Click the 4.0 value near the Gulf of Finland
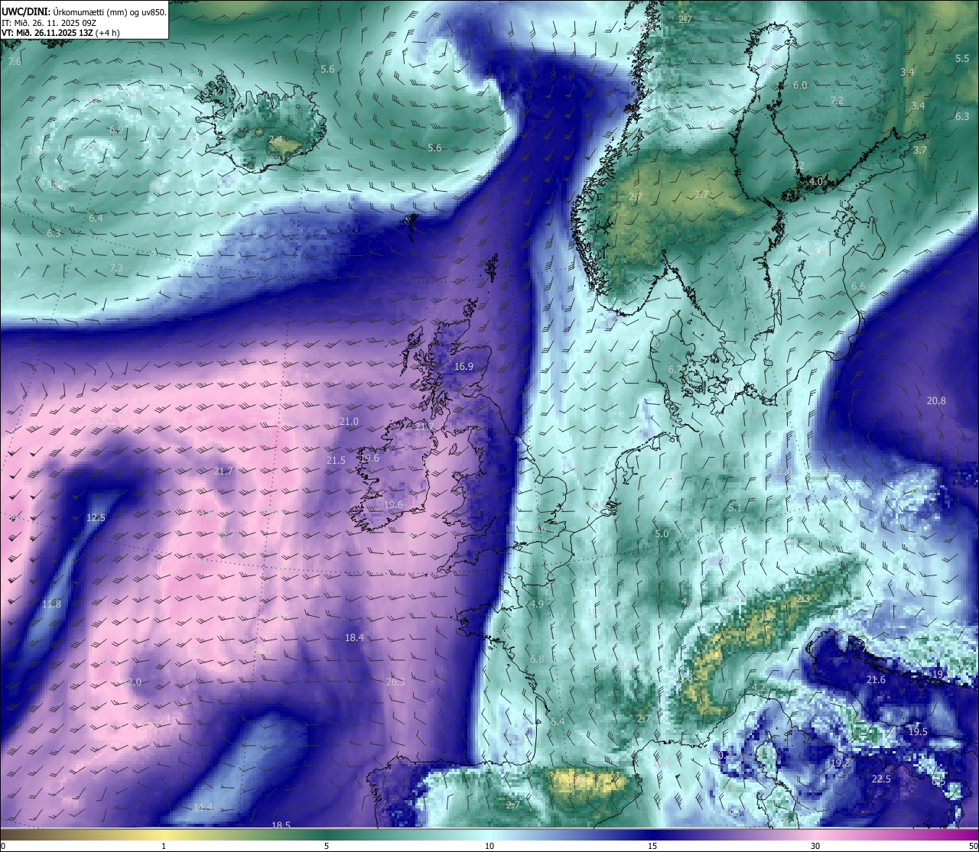Screen dimensions: 979x852 point(816,182)
